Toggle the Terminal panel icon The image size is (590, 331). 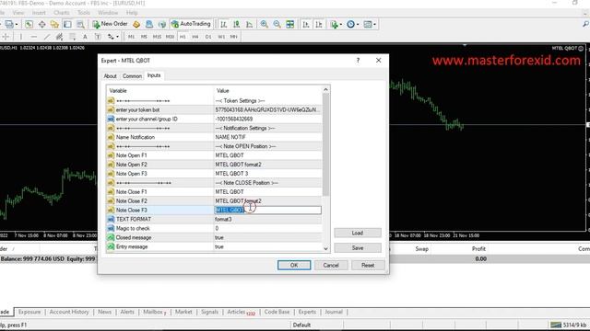tap(67, 25)
